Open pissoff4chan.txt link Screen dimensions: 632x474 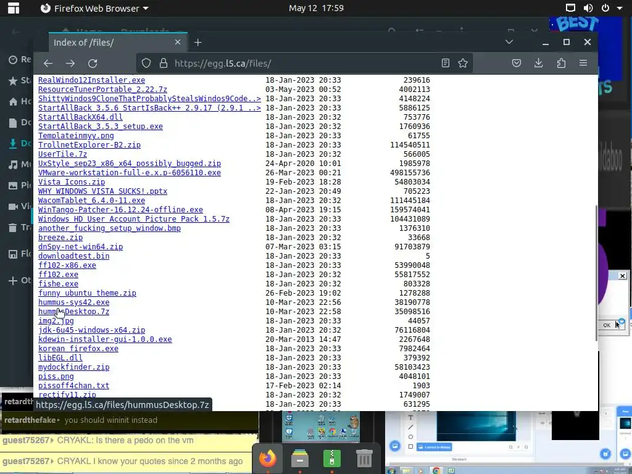coord(74,386)
